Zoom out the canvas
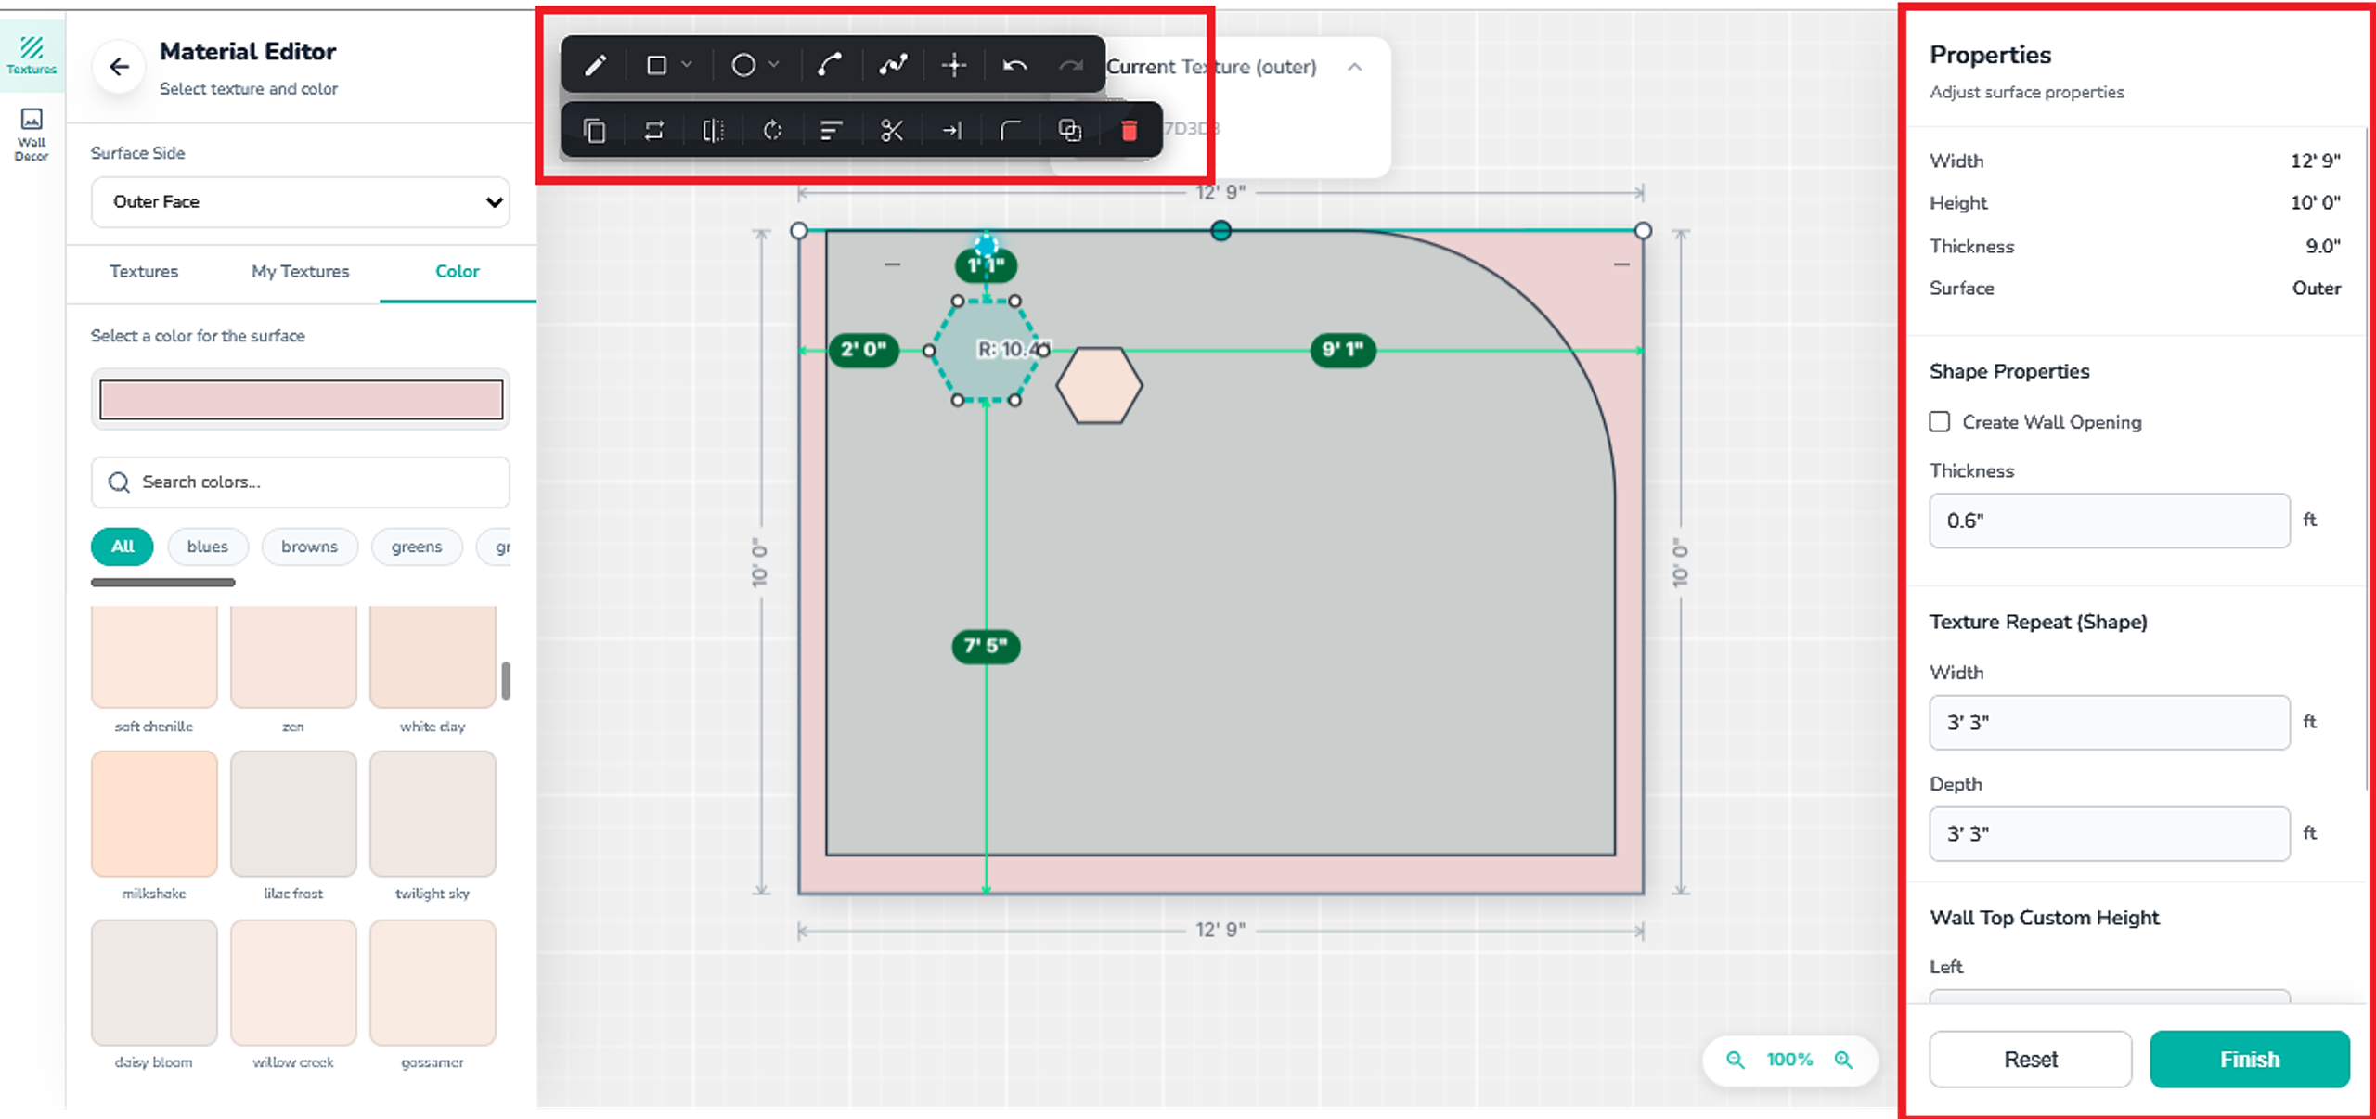The width and height of the screenshot is (2376, 1119). click(1735, 1059)
